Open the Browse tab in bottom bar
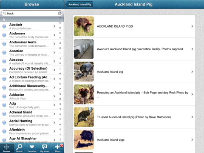Viewport: 204px width, 153px height. tap(7, 148)
